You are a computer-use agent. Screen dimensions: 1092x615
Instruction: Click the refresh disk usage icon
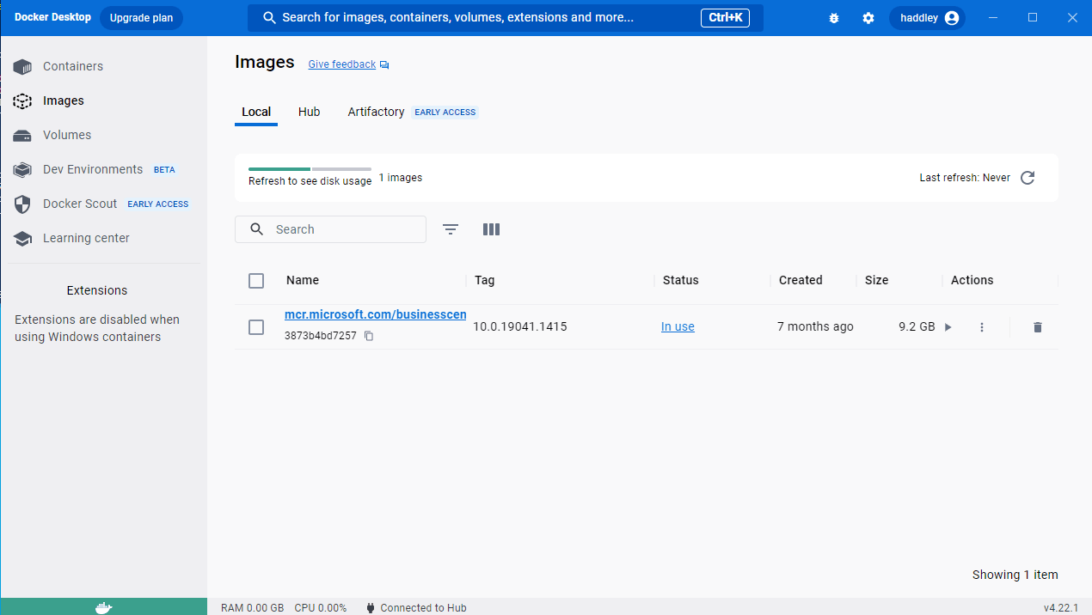click(1028, 178)
